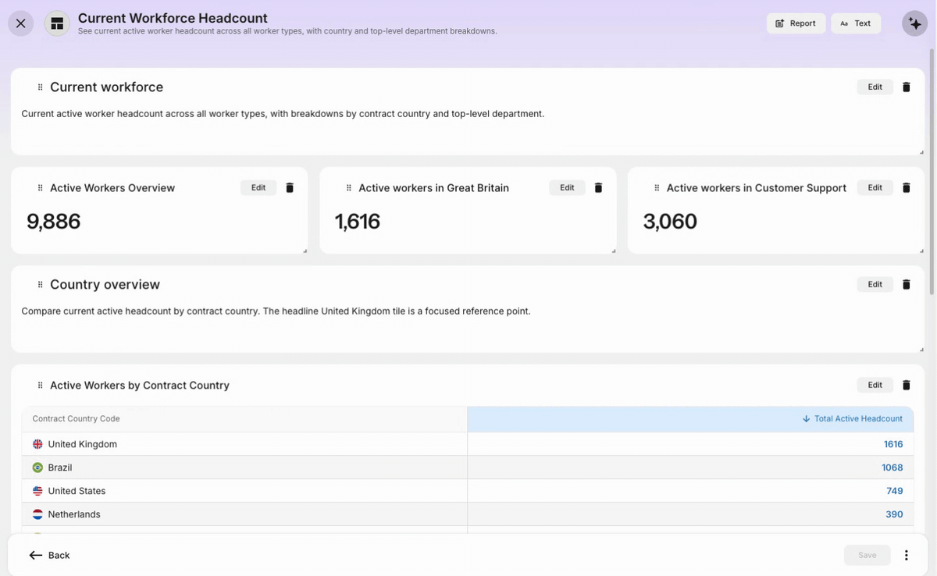Edit the Country overview section
The width and height of the screenshot is (937, 576).
tap(875, 285)
